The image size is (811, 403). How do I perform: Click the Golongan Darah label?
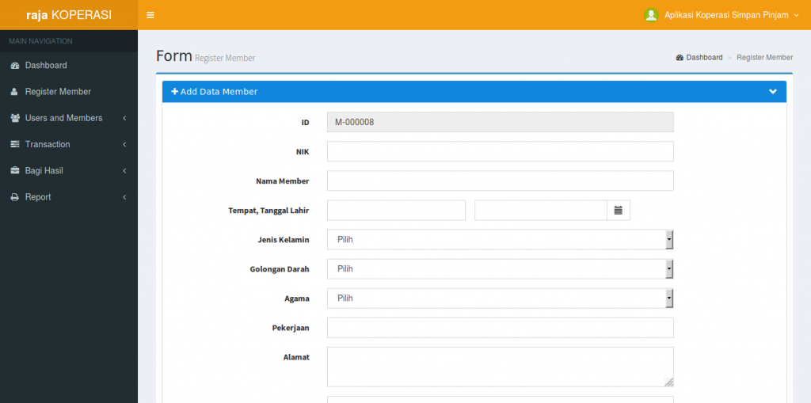point(280,269)
